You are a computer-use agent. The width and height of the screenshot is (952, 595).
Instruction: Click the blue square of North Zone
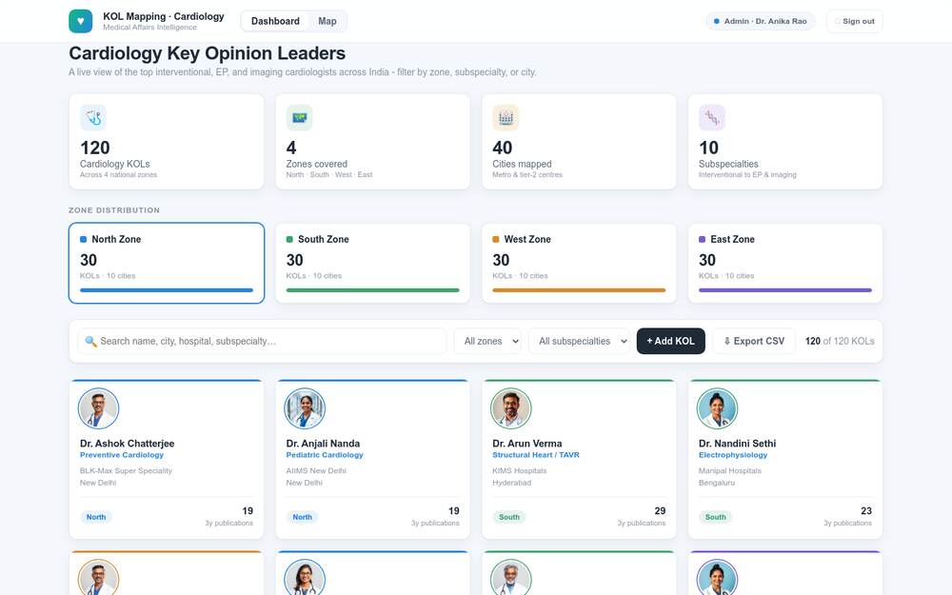point(83,239)
